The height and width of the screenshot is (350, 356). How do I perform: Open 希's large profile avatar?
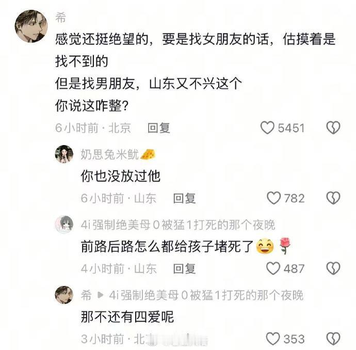[31, 26]
